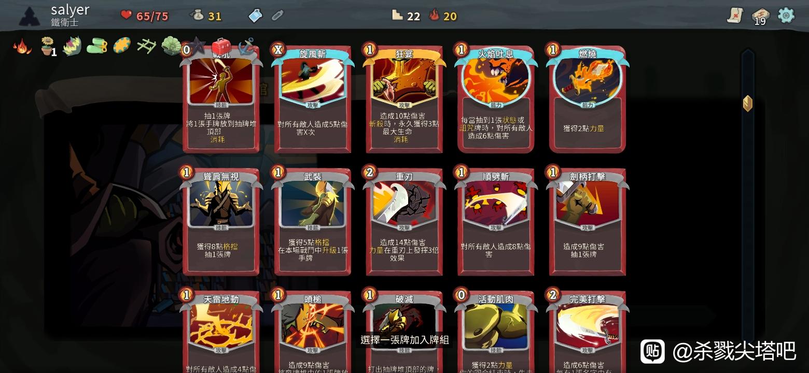
Task: Open the map scroll icon
Action: (735, 16)
